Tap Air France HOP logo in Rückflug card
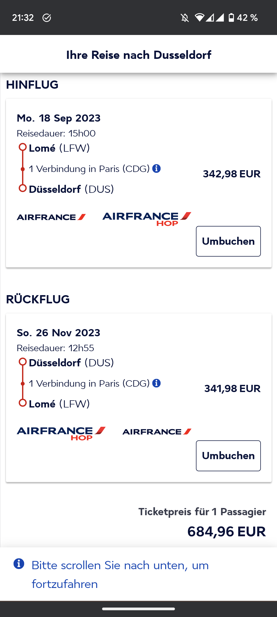Image resolution: width=277 pixels, height=617 pixels. (x=61, y=433)
